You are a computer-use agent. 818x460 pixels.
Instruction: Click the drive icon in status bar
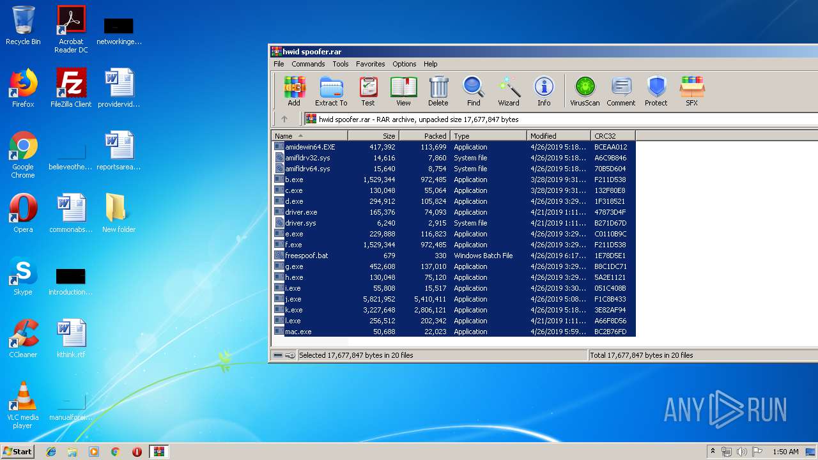click(278, 355)
